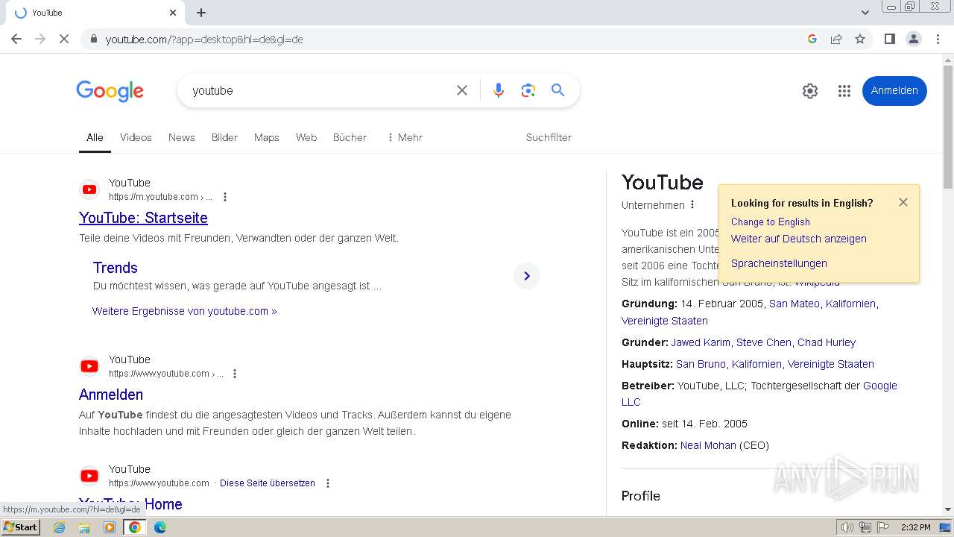The height and width of the screenshot is (537, 954).
Task: Bookmark this page with the star
Action: tap(860, 39)
